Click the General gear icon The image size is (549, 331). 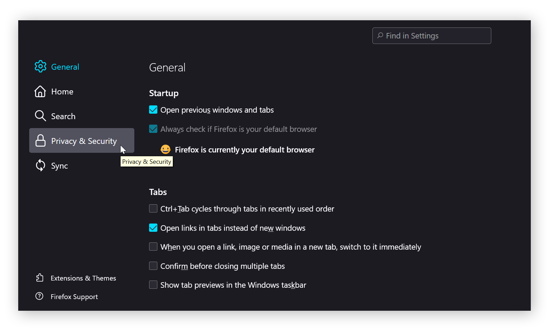(41, 67)
